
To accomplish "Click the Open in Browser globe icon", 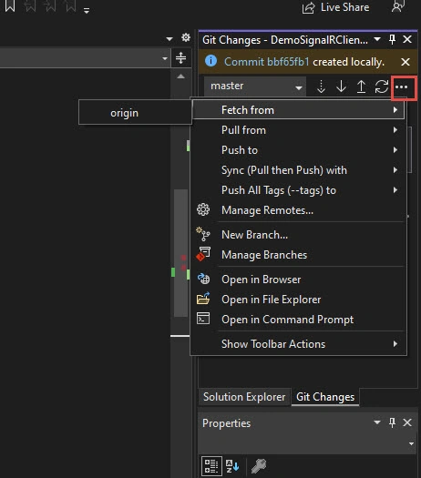I will 203,279.
